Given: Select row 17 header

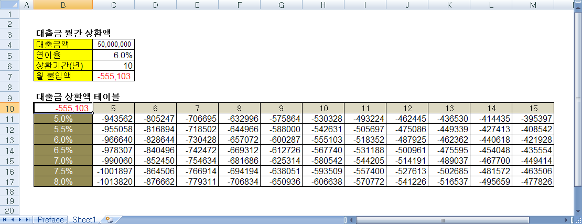Looking at the screenshot, I should pyautogui.click(x=9, y=182).
